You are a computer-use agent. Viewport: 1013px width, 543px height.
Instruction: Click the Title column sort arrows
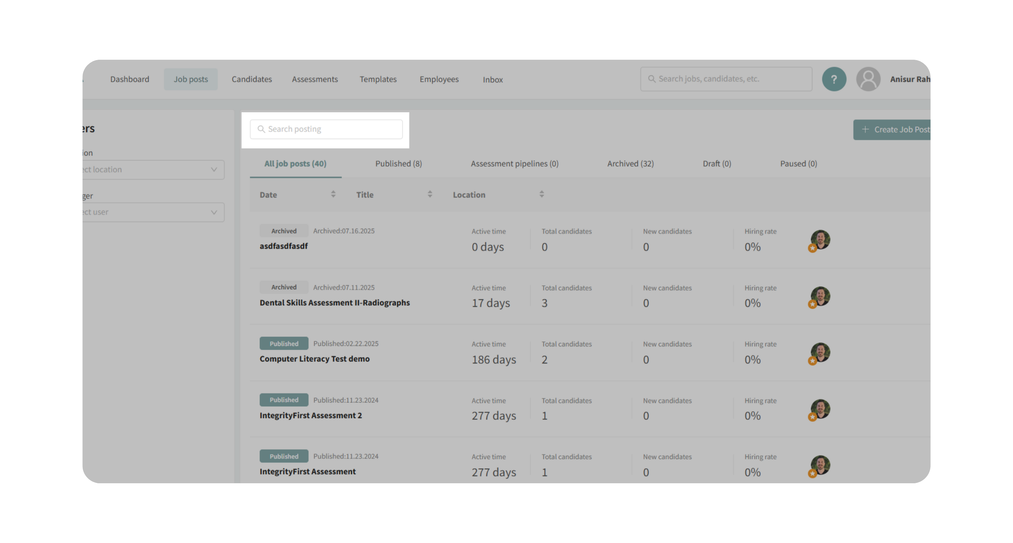tap(430, 194)
